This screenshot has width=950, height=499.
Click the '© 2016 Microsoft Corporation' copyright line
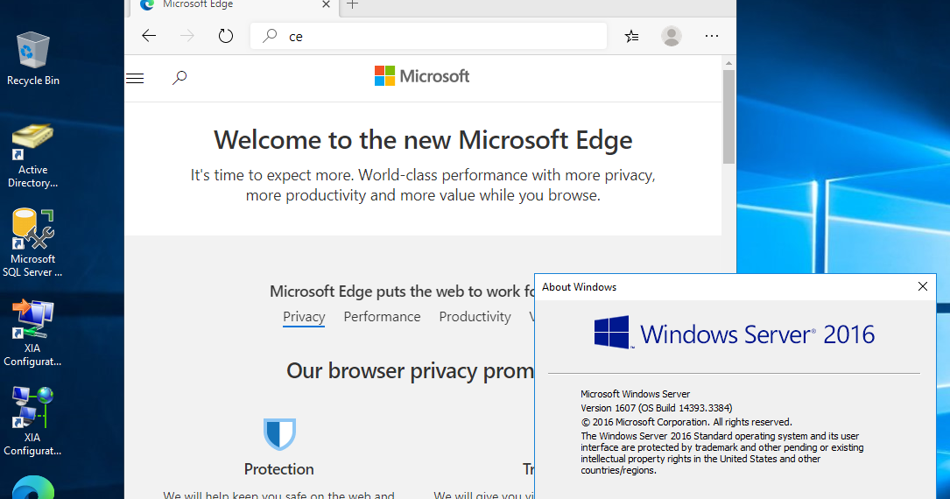point(686,422)
